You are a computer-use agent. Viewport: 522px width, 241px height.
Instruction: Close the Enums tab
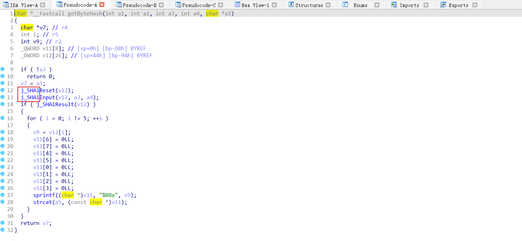[376, 5]
